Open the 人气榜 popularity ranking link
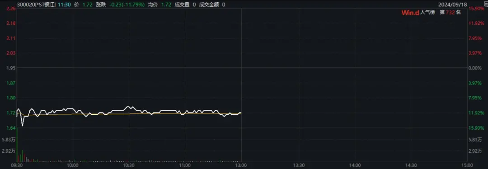488x169 pixels. (x=427, y=13)
